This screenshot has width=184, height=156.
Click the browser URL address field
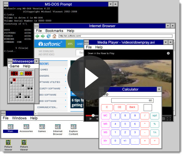115,36
